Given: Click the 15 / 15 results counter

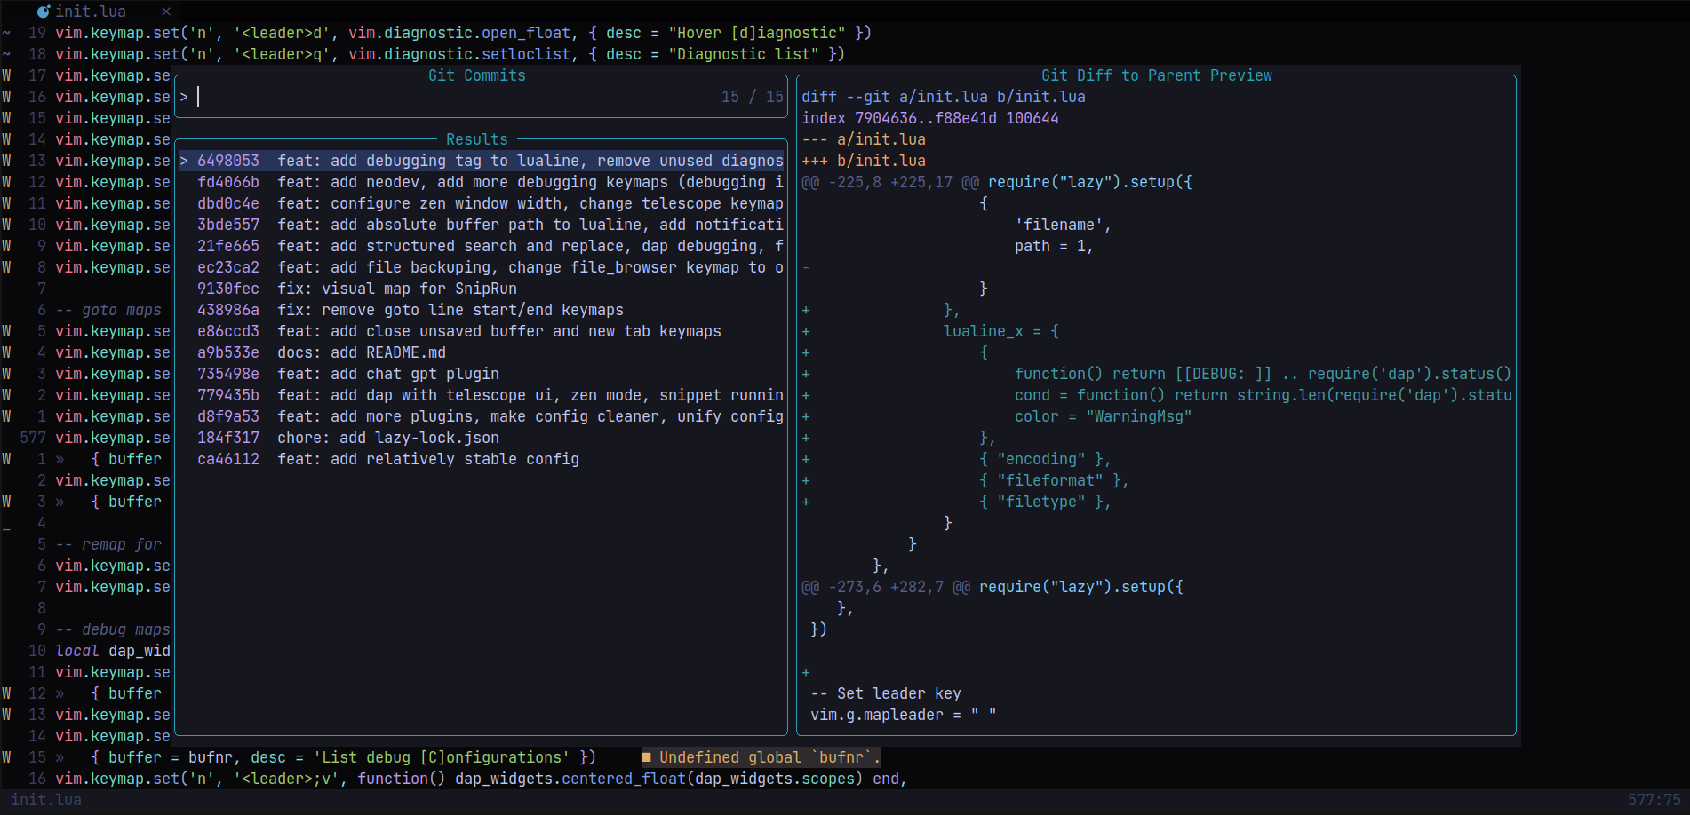Looking at the screenshot, I should 753,97.
